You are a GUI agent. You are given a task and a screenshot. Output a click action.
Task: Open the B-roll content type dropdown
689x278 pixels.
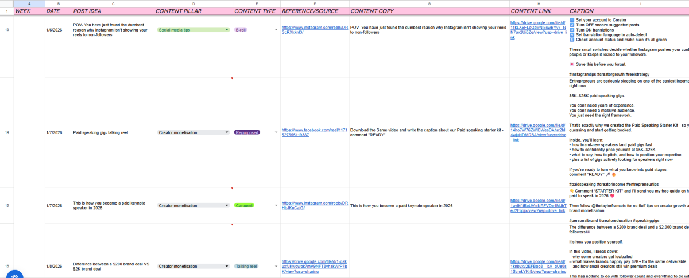(x=276, y=29)
